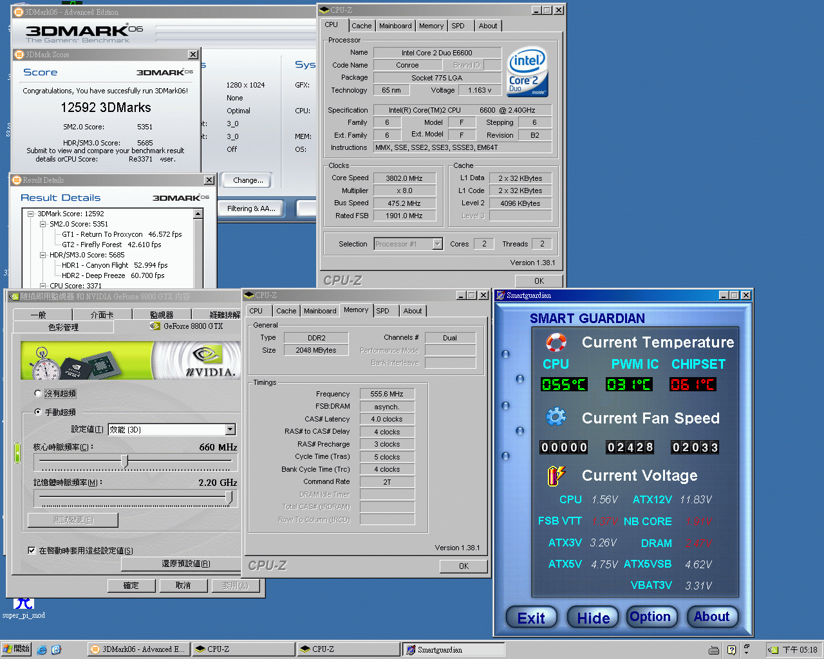Screen dimensions: 824x659
Task: Click the Current Temperature lifebuoy icon
Action: click(556, 342)
